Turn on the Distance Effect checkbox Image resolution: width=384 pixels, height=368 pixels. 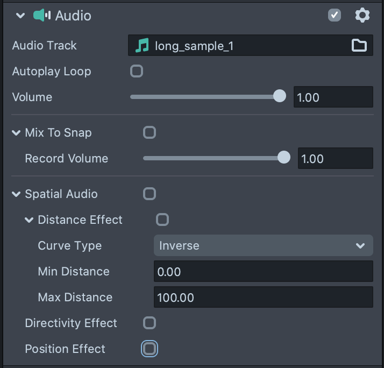pos(162,220)
